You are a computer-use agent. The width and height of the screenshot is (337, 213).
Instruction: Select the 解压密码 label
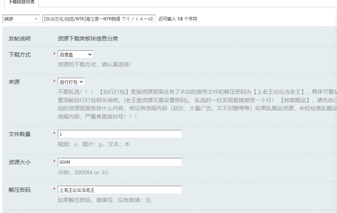[x=19, y=190]
